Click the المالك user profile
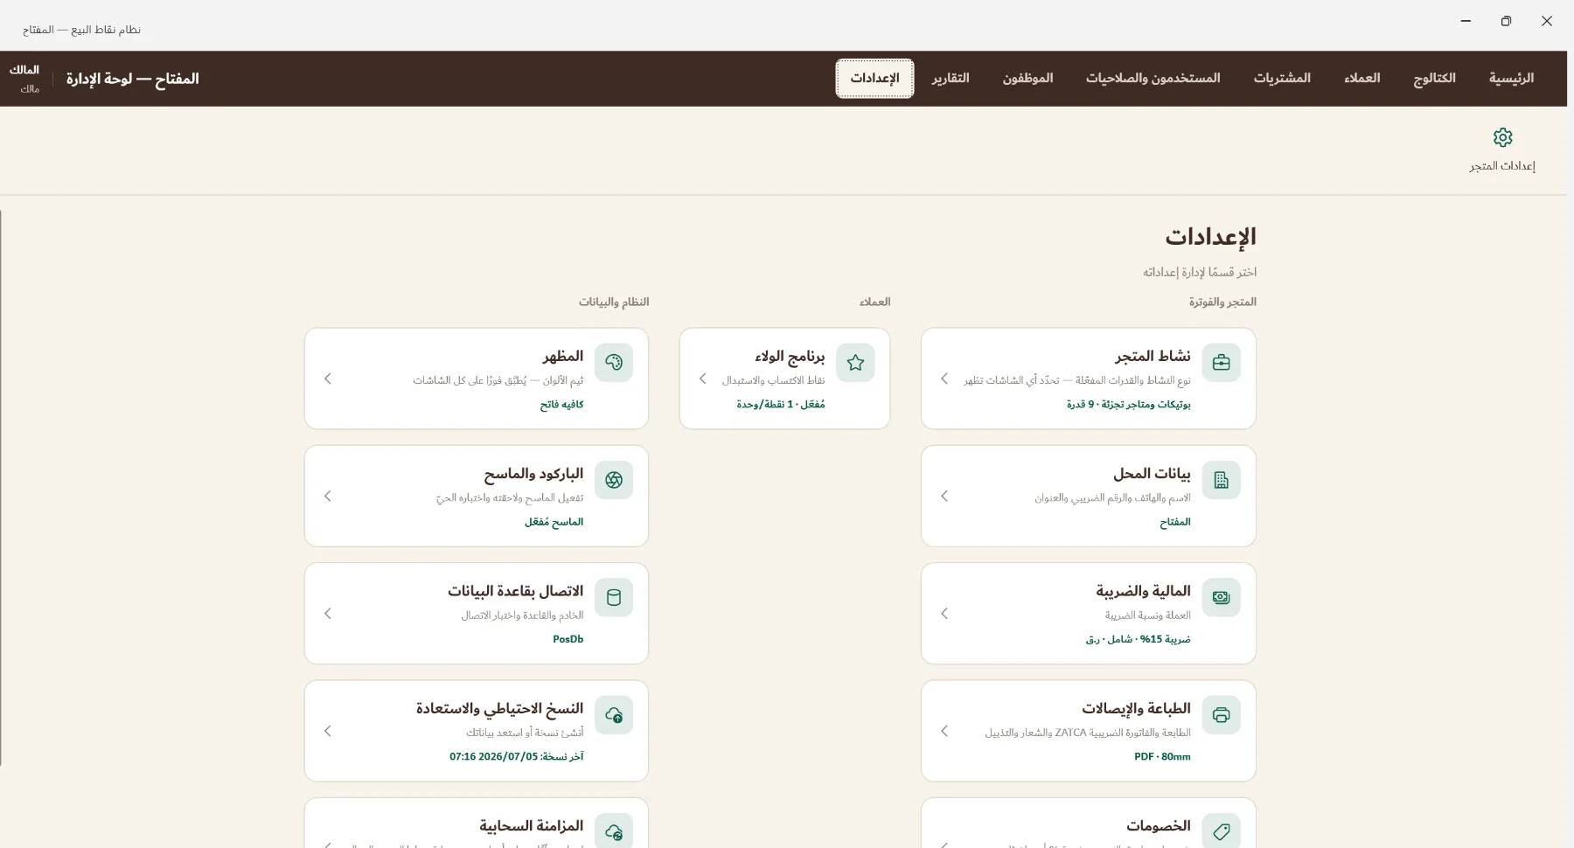 click(x=24, y=79)
